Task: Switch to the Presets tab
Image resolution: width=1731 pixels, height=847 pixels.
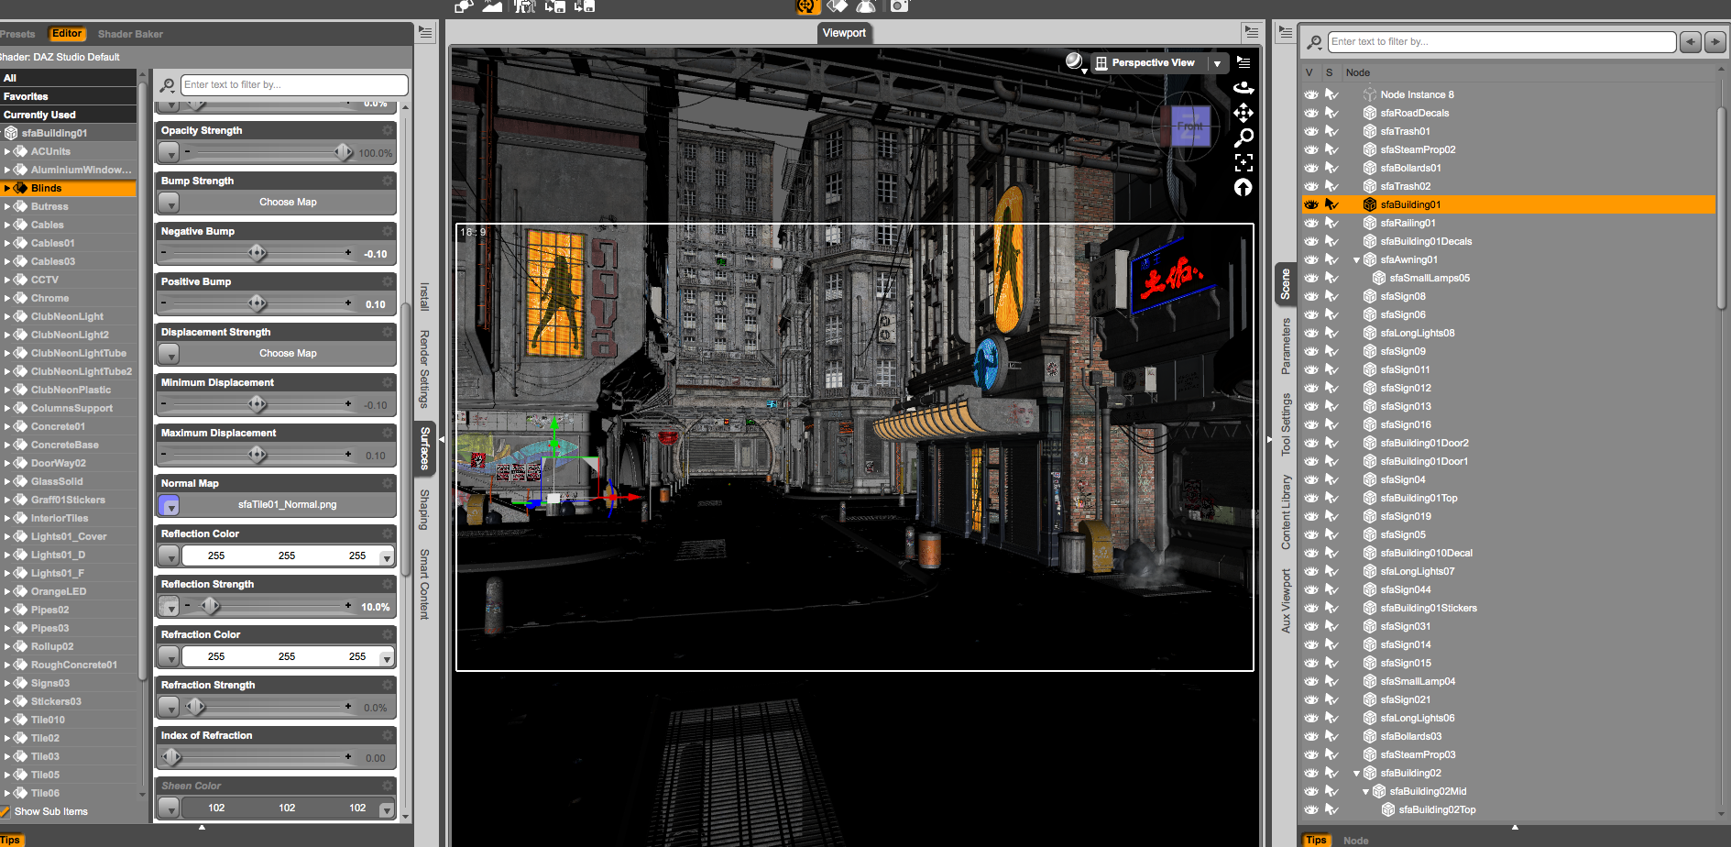Action: click(17, 34)
